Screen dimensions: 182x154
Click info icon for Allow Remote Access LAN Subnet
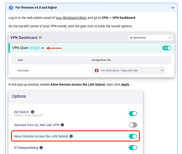point(71,136)
